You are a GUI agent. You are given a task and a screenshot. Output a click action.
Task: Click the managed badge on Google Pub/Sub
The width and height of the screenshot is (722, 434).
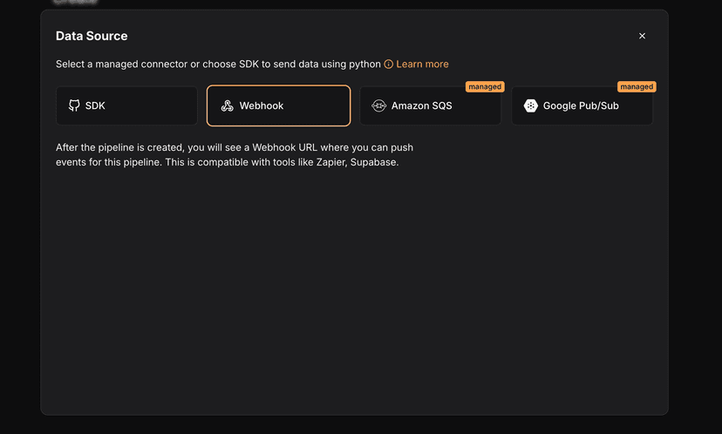click(637, 86)
